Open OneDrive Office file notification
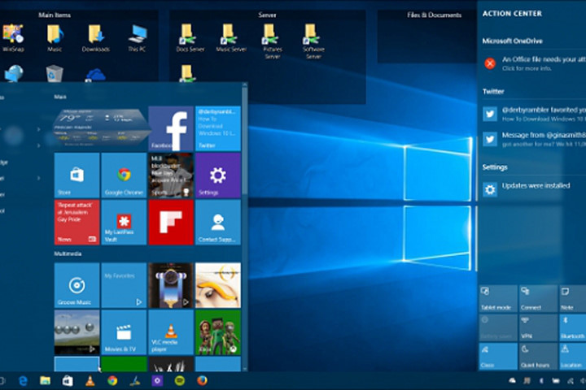The height and width of the screenshot is (390, 586). pyautogui.click(x=534, y=63)
